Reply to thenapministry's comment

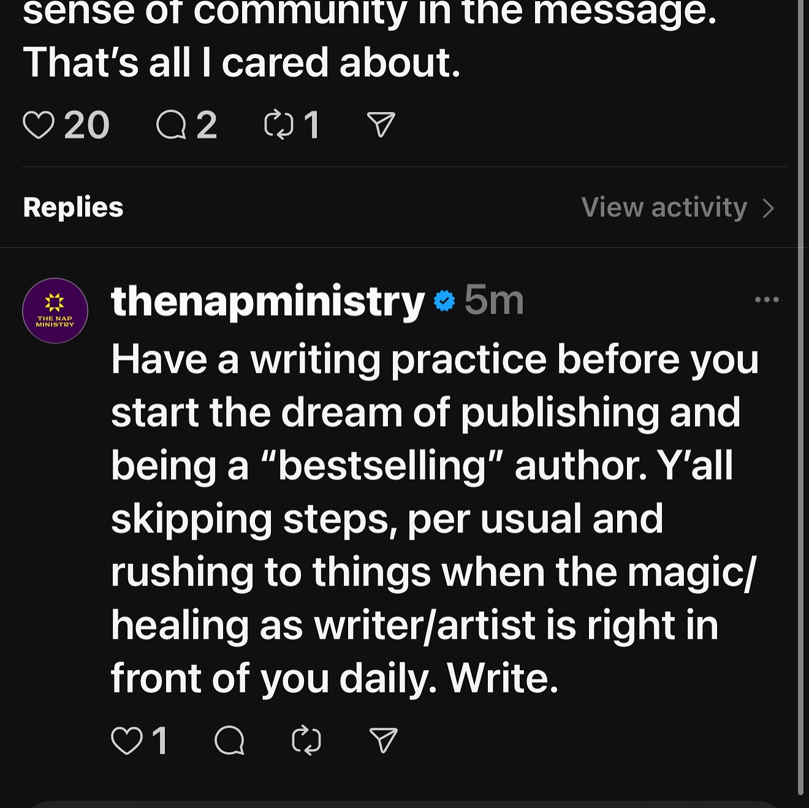click(230, 740)
